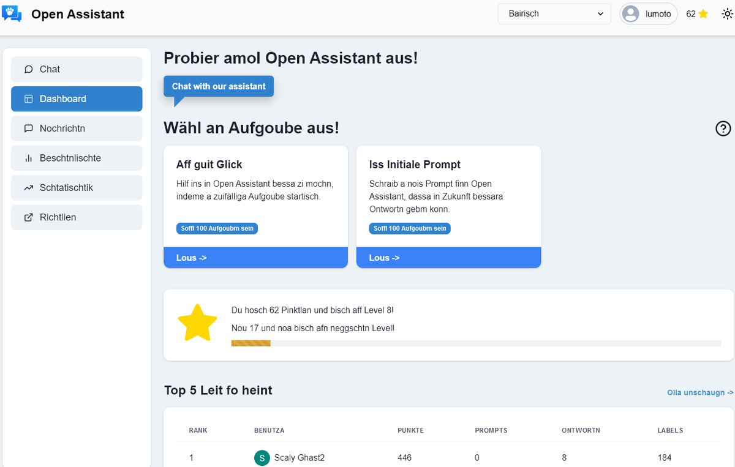Screen dimensions: 735x467
Task: Click badge under Iss Initiale Prompt card
Action: click(x=410, y=228)
